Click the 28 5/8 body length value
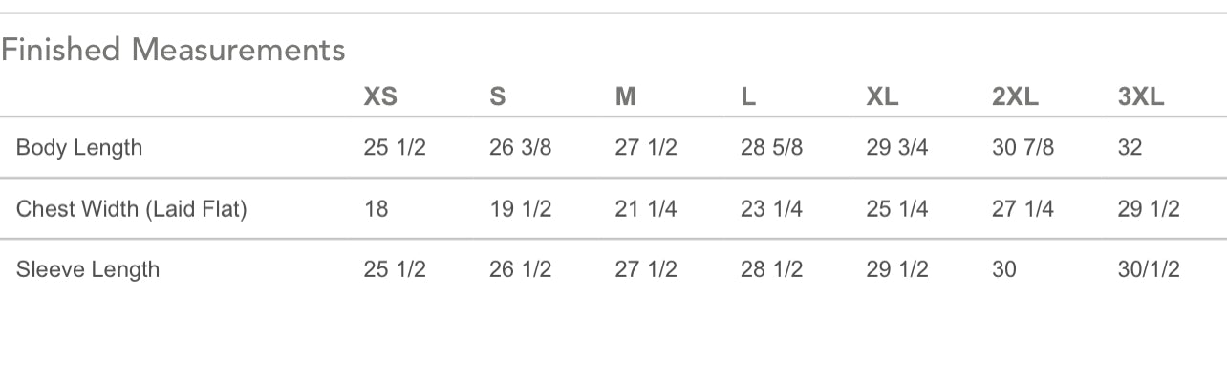 (x=771, y=148)
